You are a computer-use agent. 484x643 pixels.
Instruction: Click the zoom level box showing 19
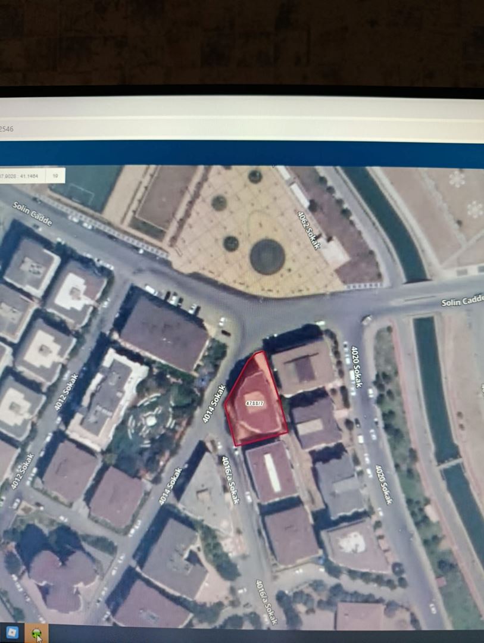[55, 176]
